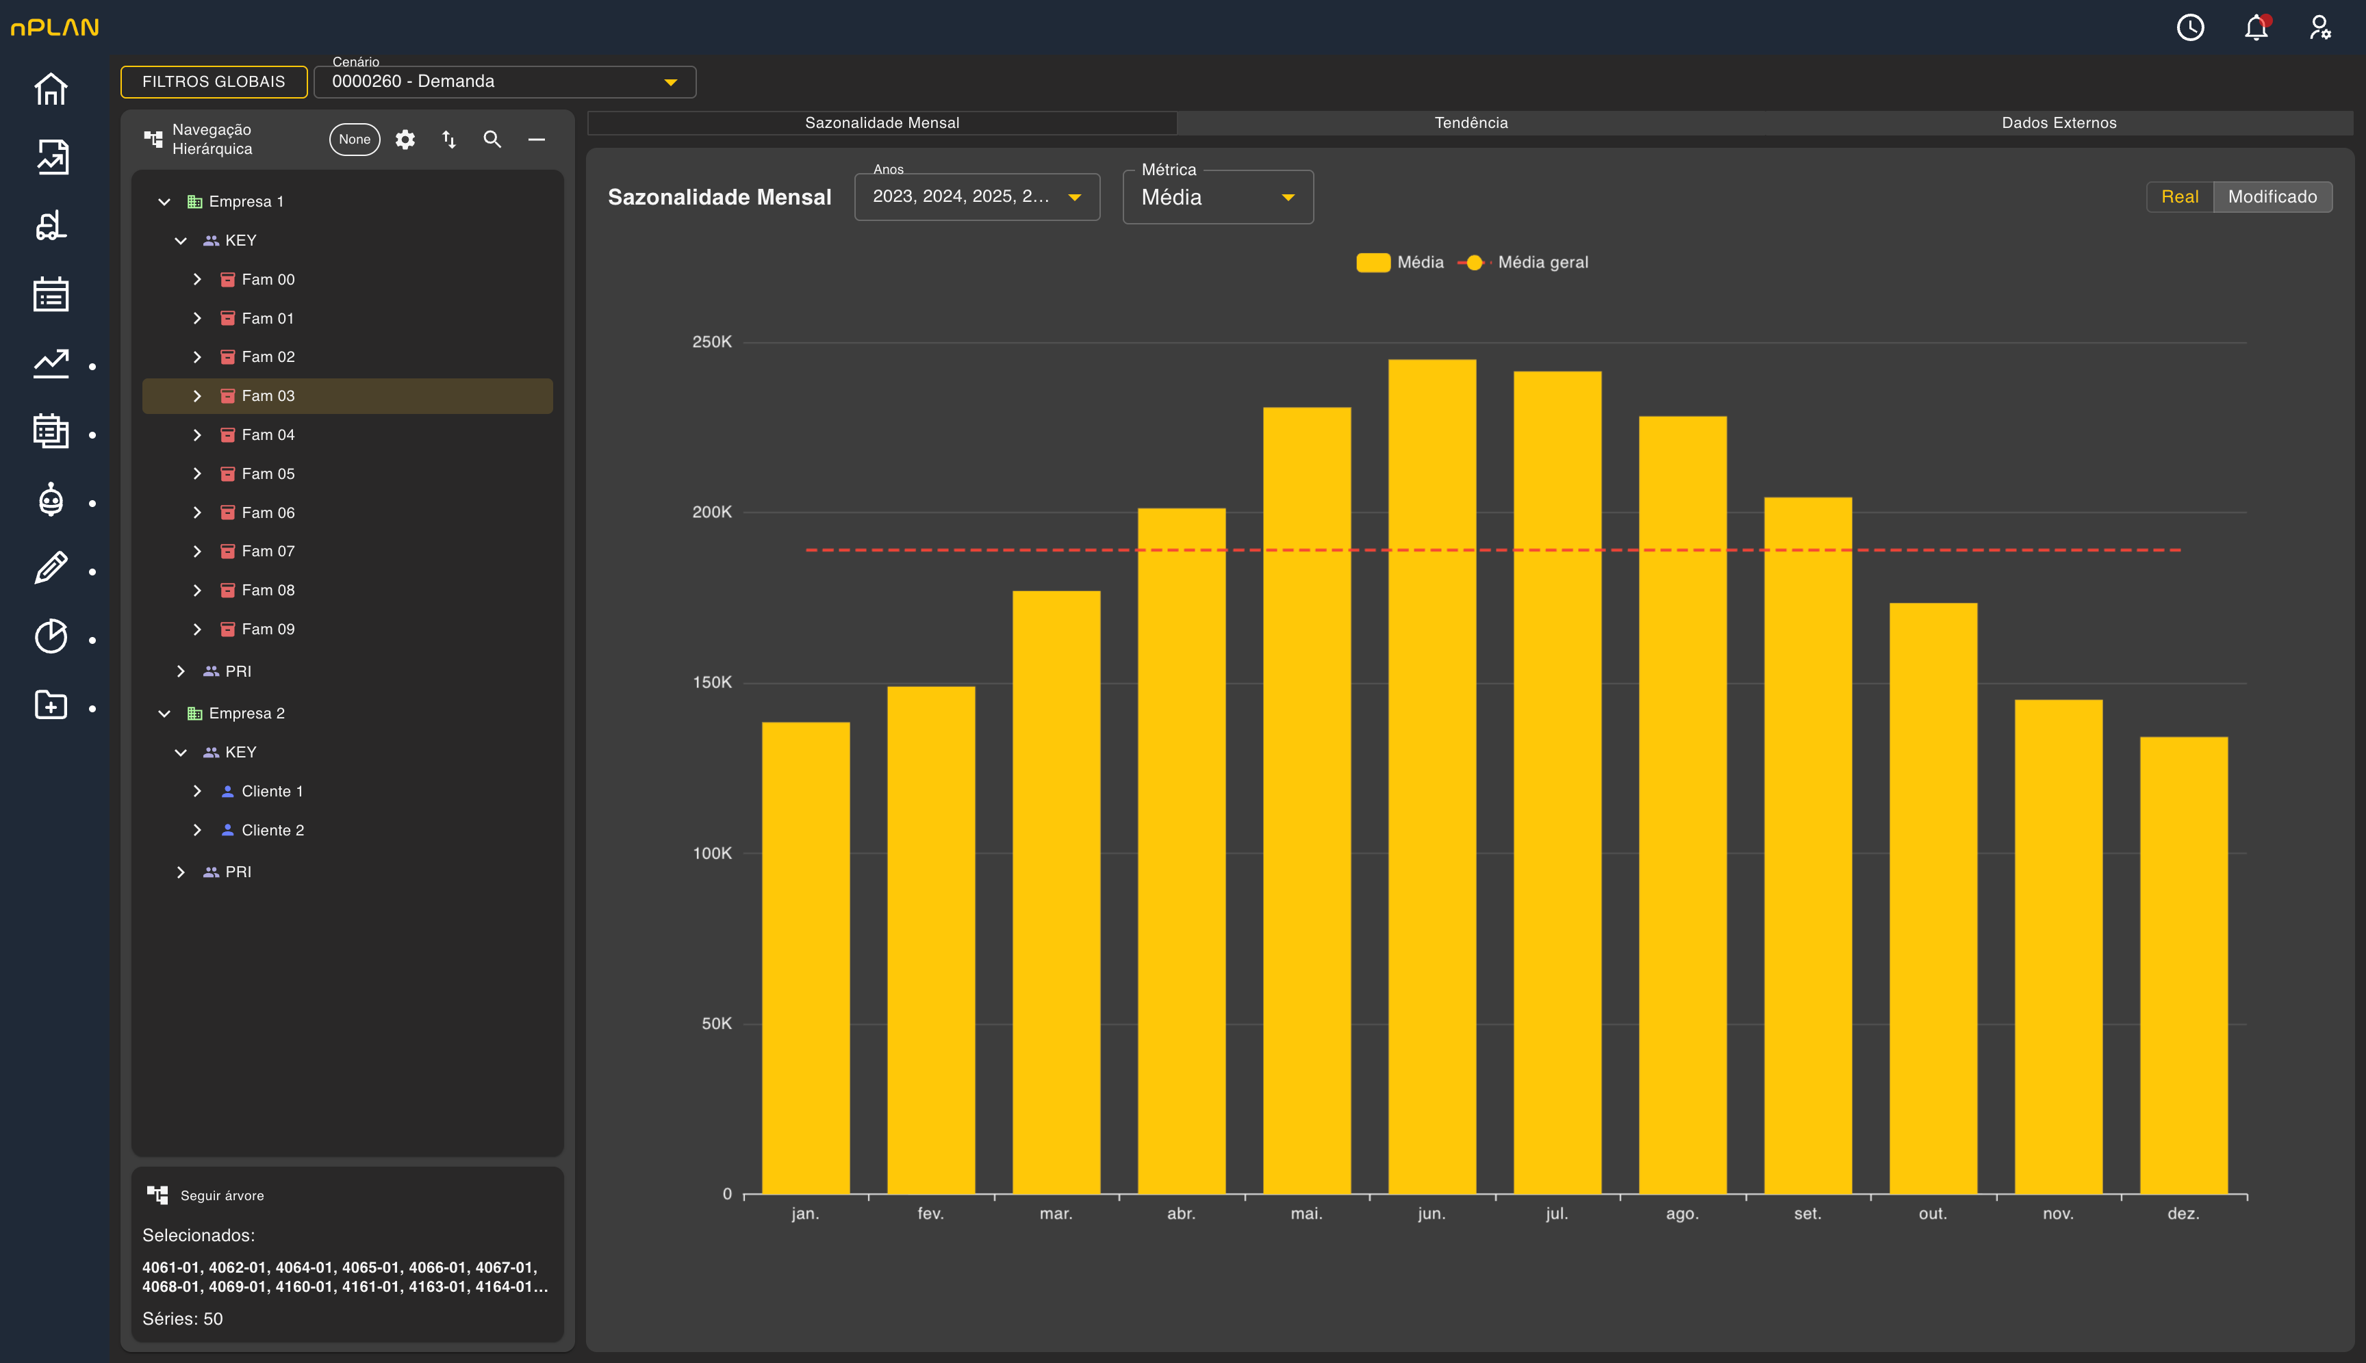Image resolution: width=2366 pixels, height=1363 pixels.
Task: Switch to Modificado view
Action: pyautogui.click(x=2272, y=196)
